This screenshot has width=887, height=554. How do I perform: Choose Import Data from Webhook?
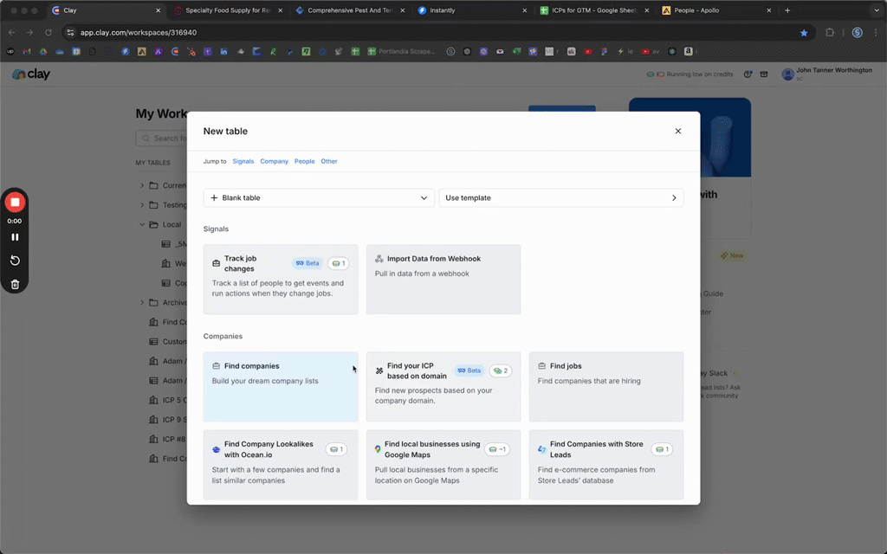point(443,280)
